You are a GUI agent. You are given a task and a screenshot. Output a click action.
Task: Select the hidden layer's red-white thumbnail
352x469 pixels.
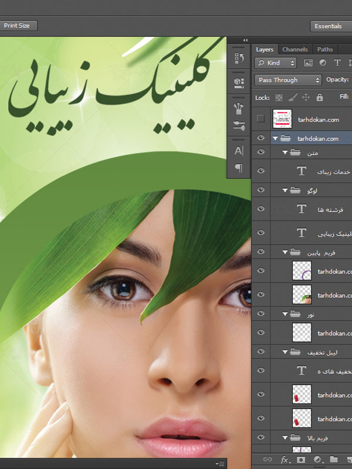[282, 119]
